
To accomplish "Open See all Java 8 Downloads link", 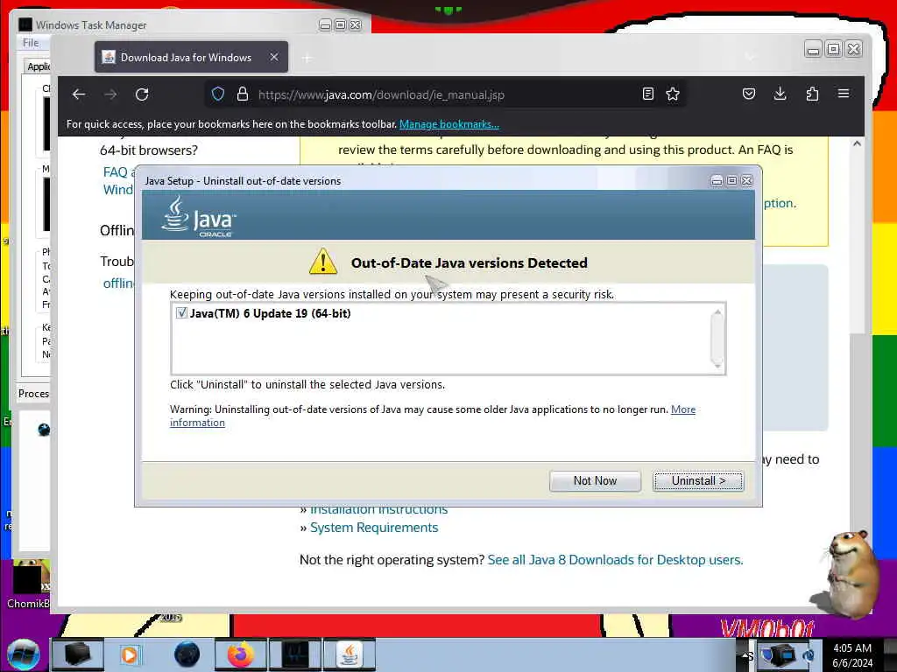I will [x=615, y=560].
